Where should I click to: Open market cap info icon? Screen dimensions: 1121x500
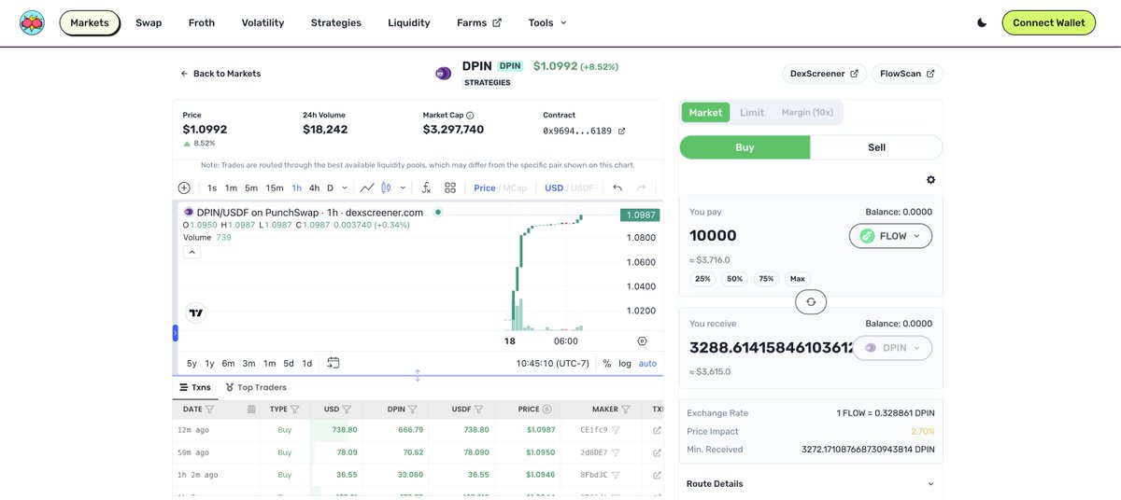(470, 116)
